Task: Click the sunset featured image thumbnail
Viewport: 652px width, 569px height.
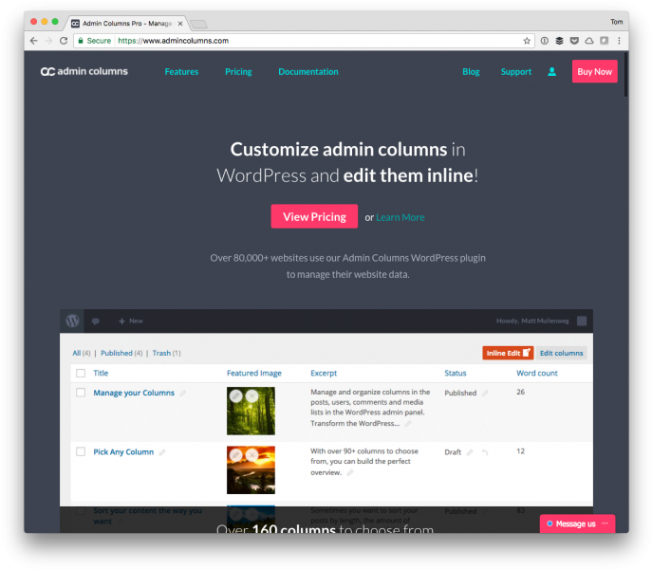Action: pyautogui.click(x=251, y=470)
